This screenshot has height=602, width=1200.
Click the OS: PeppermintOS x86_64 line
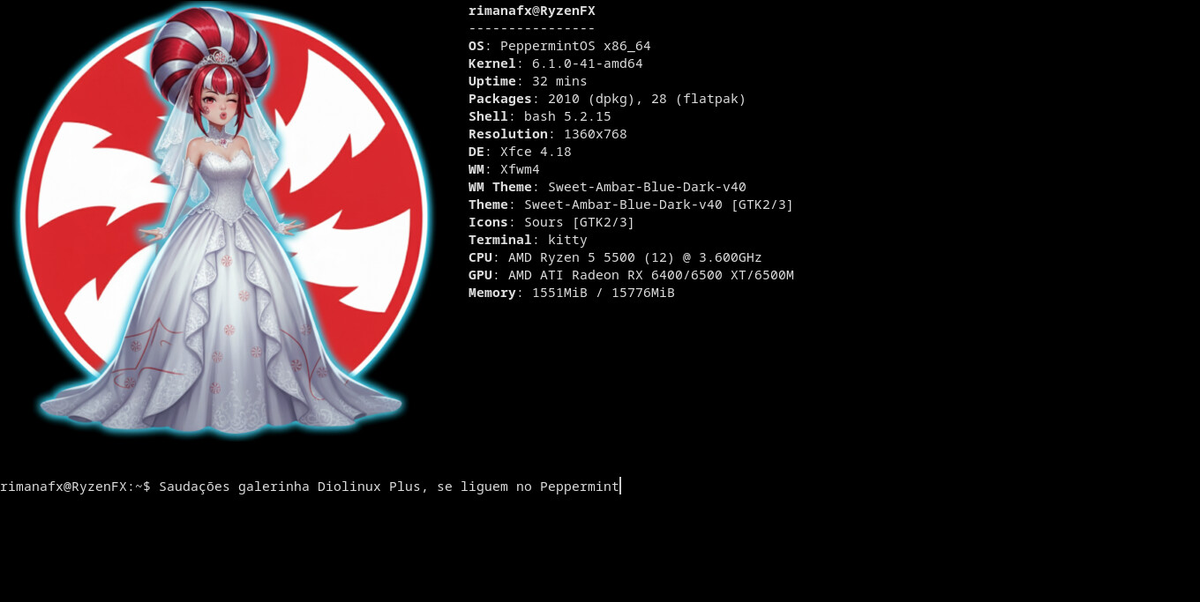pyautogui.click(x=559, y=46)
